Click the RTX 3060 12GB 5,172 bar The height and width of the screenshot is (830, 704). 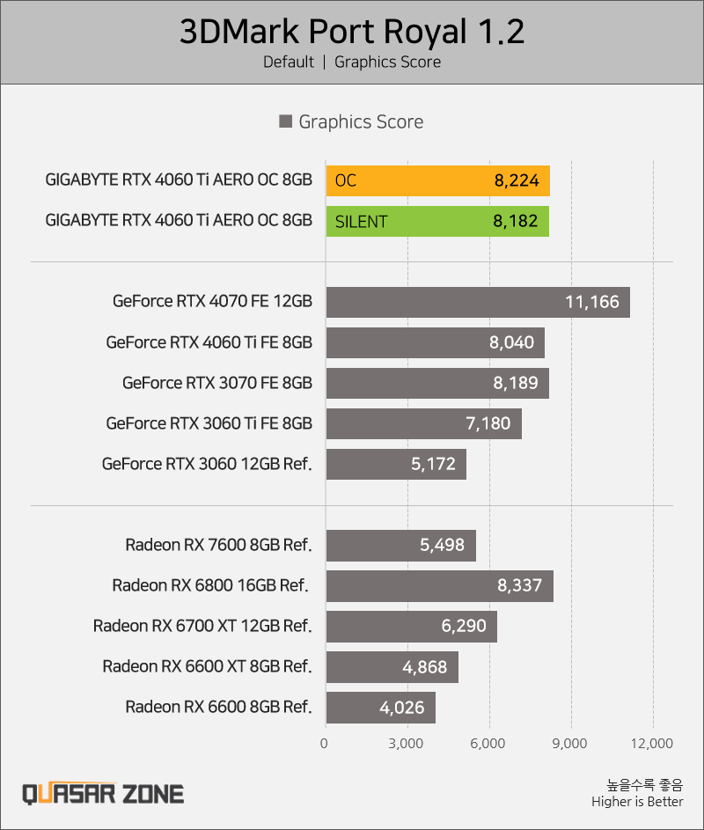coord(396,464)
